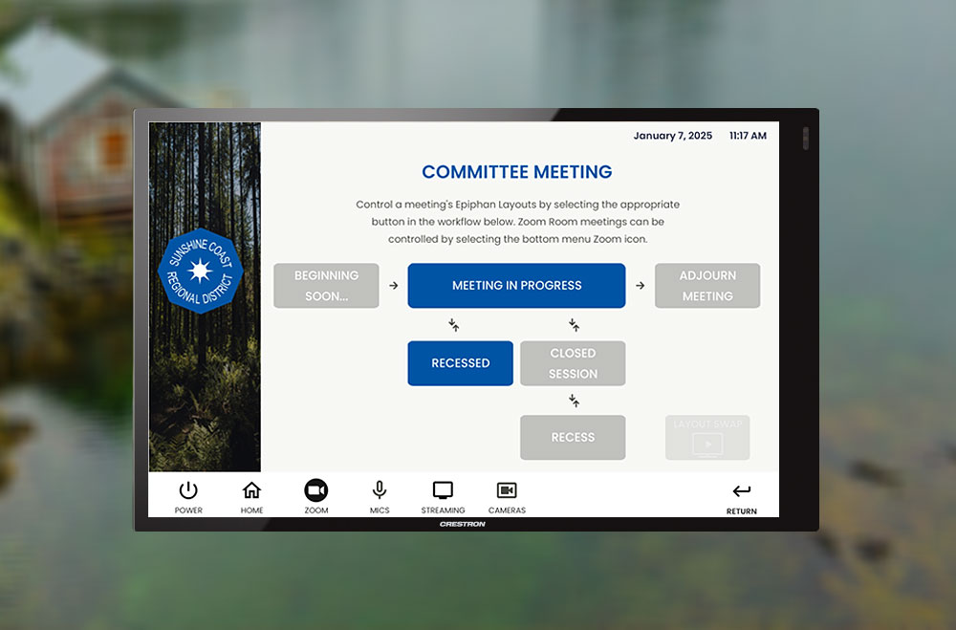Select the Beginning Soon layout button

pos(326,286)
